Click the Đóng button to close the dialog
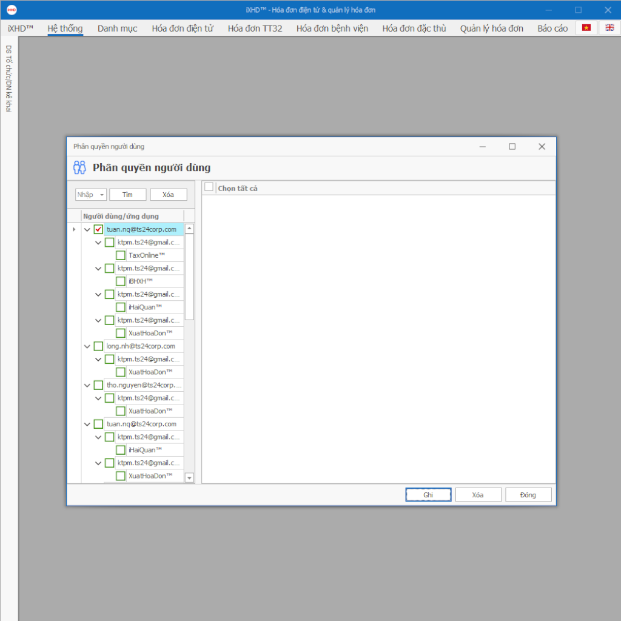This screenshot has width=621, height=621. [x=528, y=495]
